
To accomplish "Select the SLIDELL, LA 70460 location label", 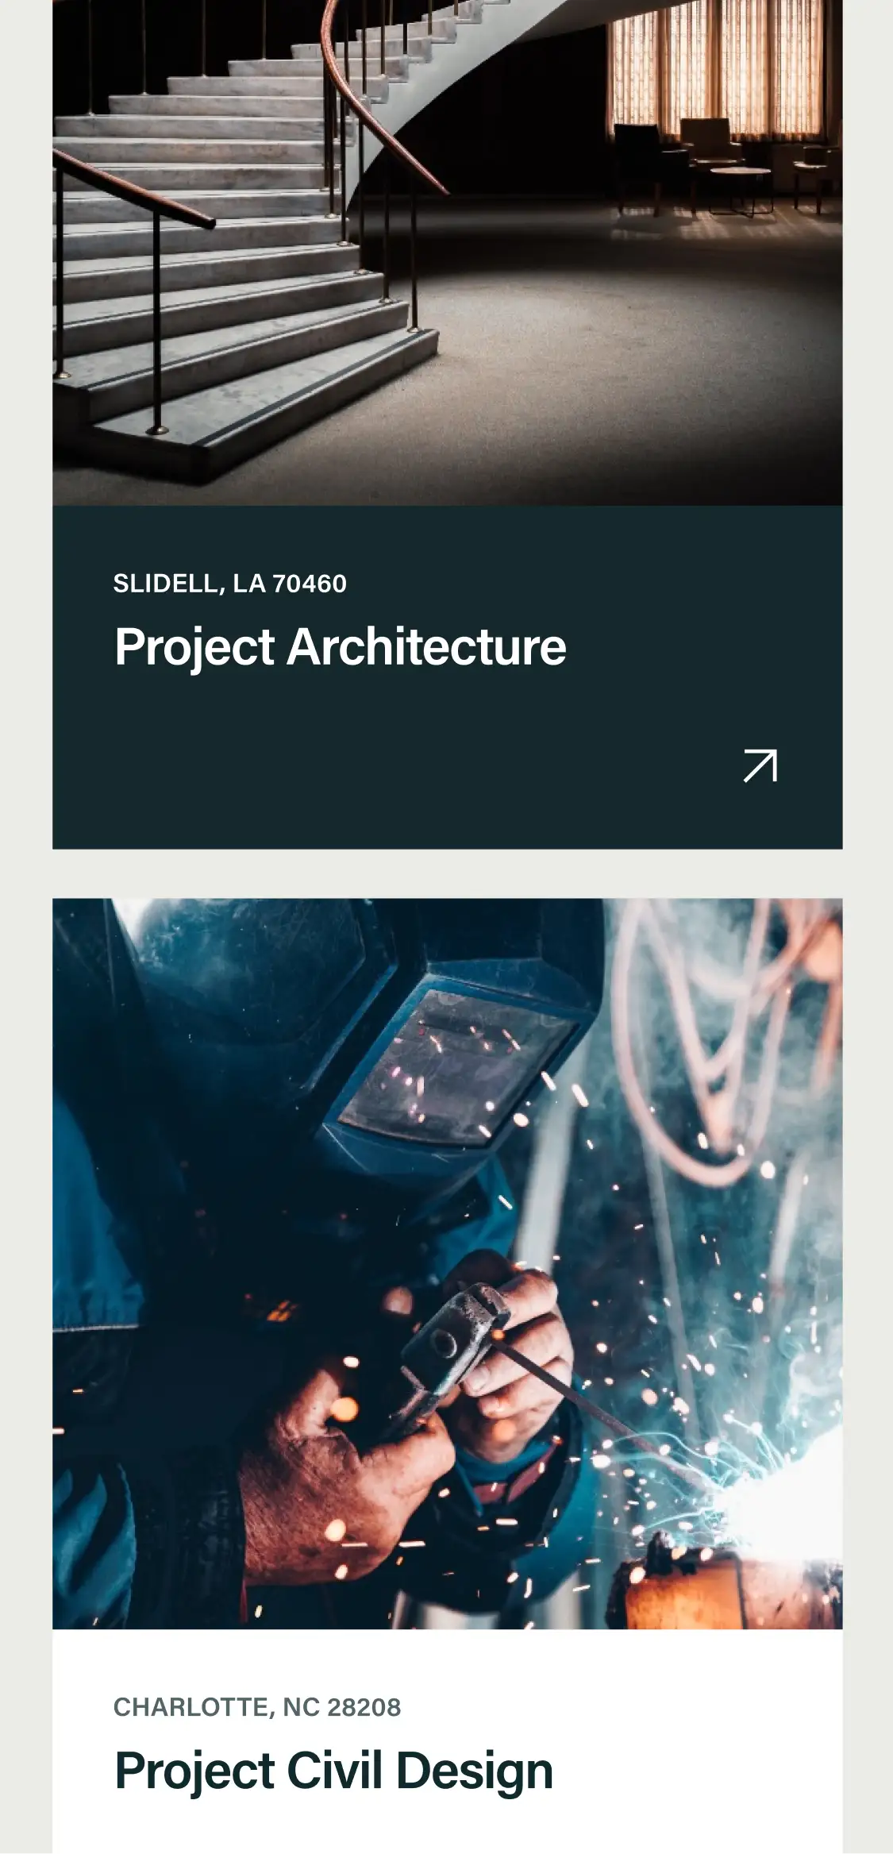I will pyautogui.click(x=229, y=584).
